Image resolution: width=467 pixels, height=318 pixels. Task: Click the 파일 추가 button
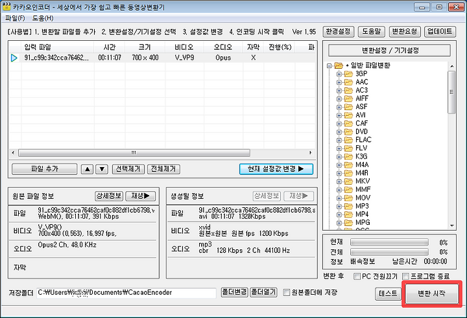44,169
